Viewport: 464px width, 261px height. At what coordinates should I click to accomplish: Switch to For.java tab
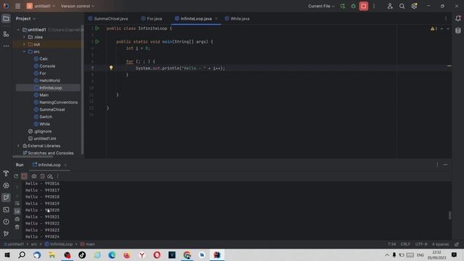tap(152, 19)
